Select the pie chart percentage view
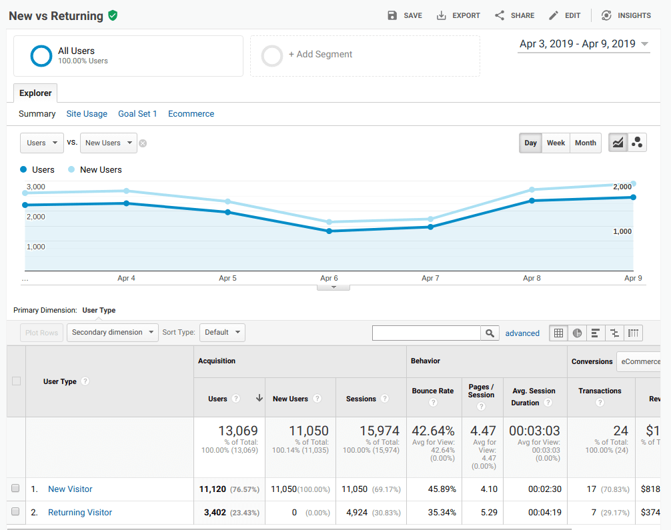671x530 pixels. tap(577, 333)
